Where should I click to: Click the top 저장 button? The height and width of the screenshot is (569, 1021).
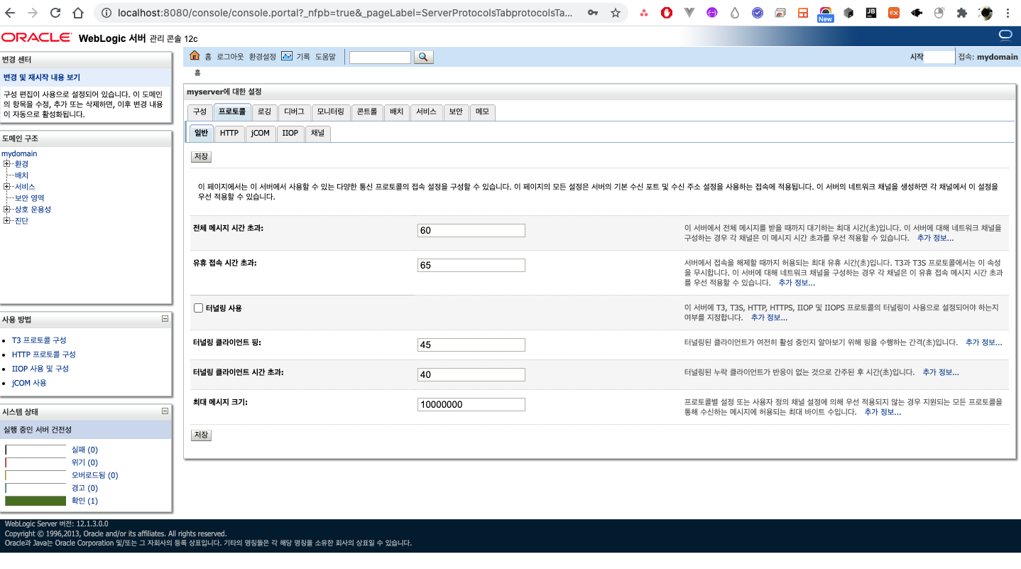point(201,157)
